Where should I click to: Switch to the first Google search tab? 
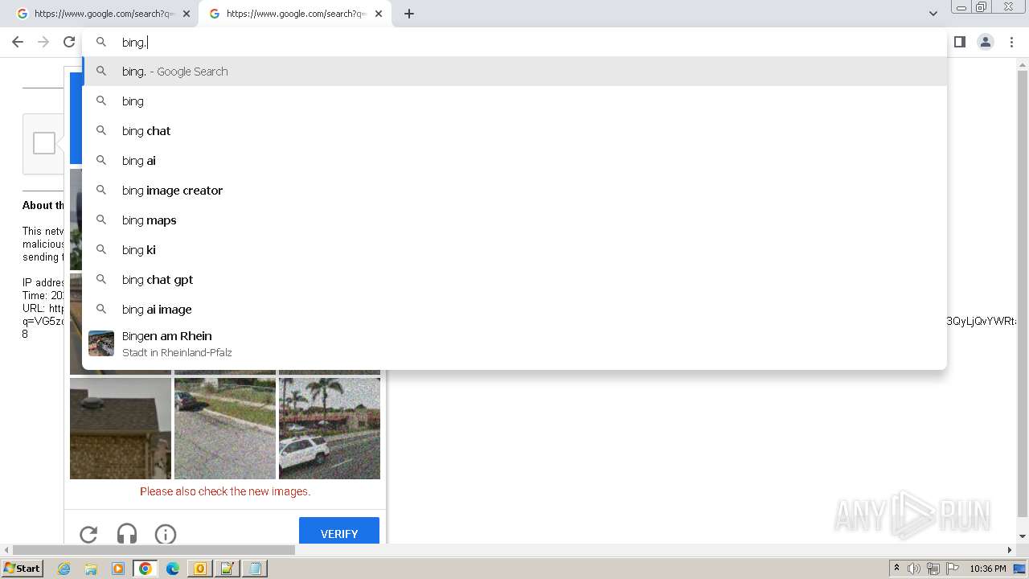(103, 14)
